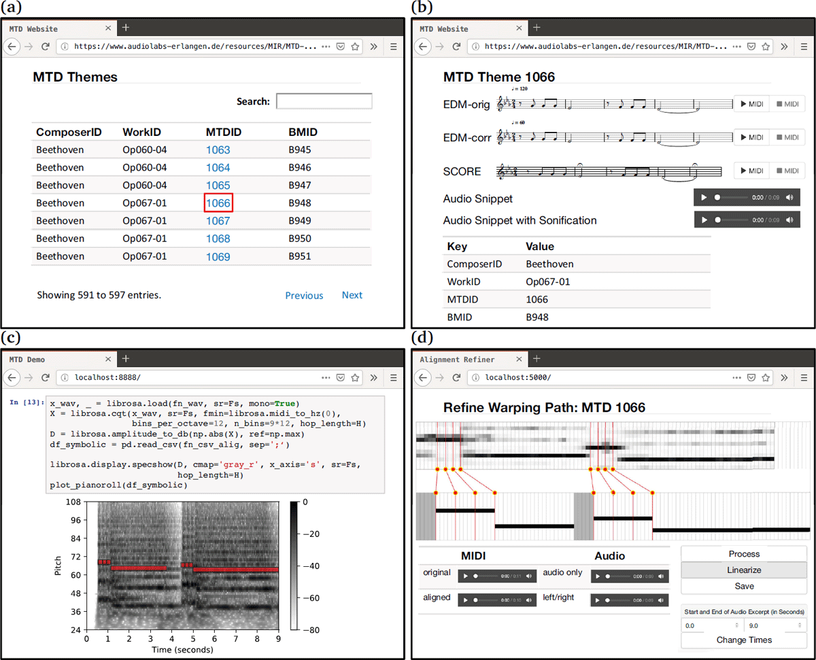Image resolution: width=816 pixels, height=660 pixels.
Task: Open the MTDID 1066 link in the themes table
Action: [x=218, y=203]
